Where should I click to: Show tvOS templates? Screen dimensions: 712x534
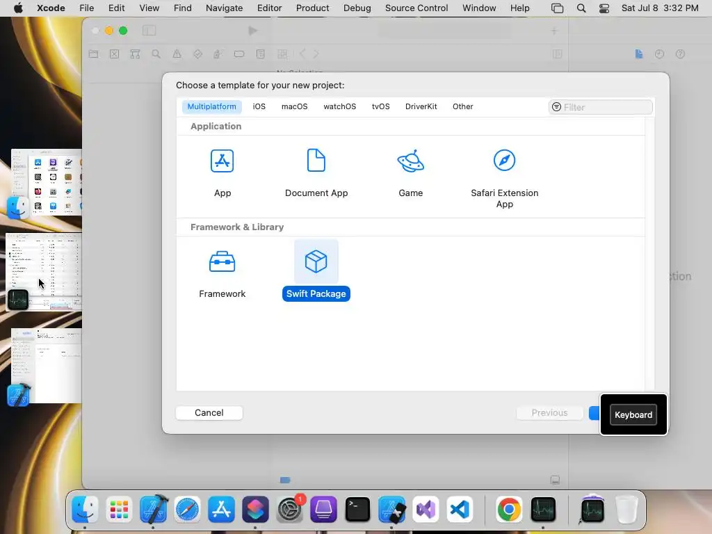(x=380, y=106)
